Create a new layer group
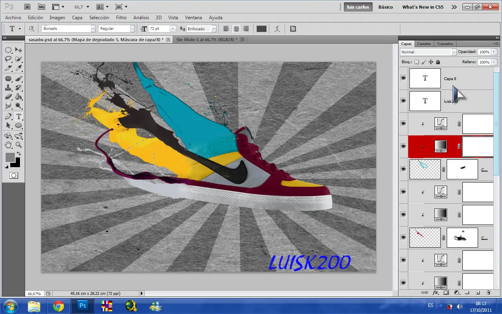502x314 pixels. 467,292
